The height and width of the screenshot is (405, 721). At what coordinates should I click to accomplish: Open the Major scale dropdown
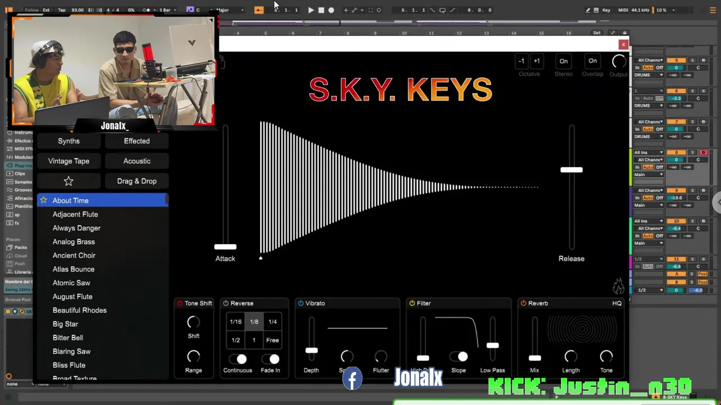[230, 10]
